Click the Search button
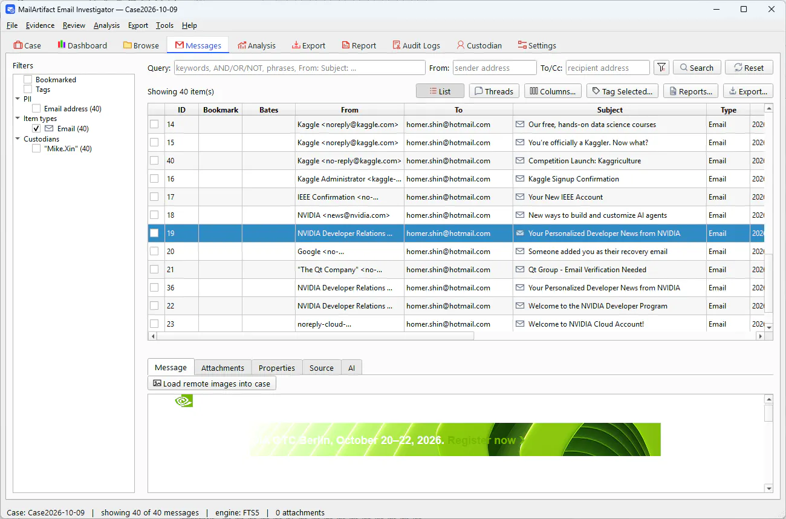Image resolution: width=786 pixels, height=519 pixels. (x=697, y=68)
